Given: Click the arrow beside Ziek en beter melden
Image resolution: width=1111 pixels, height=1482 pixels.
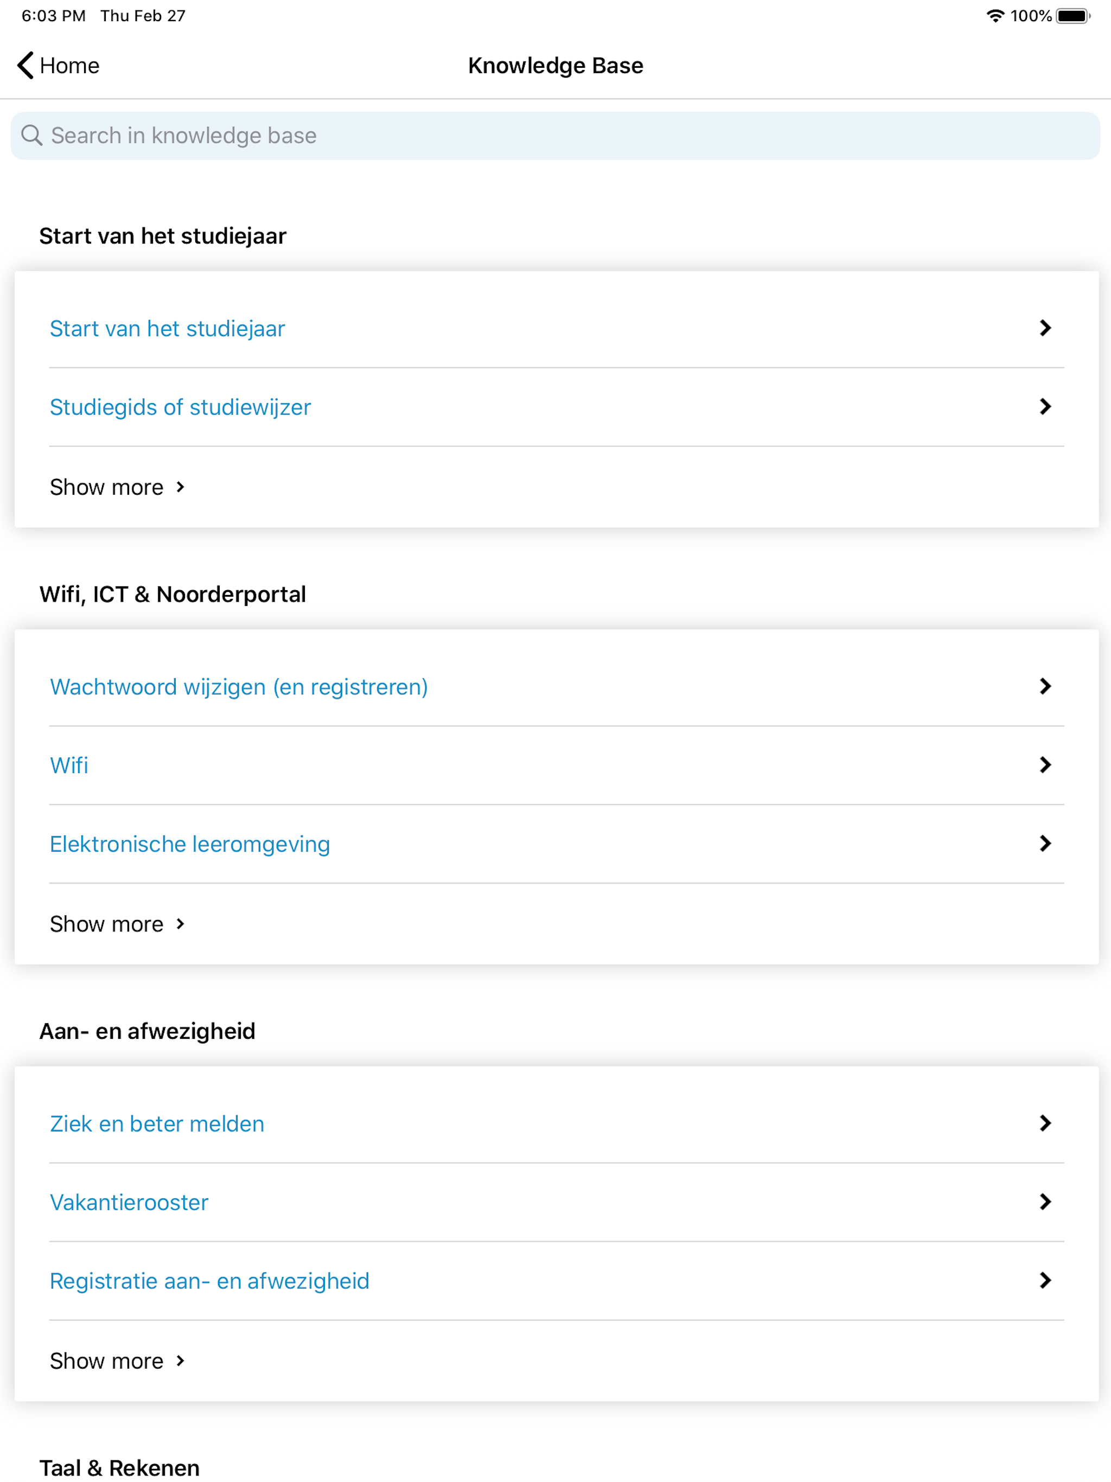Looking at the screenshot, I should click(1045, 1123).
